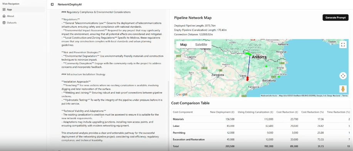The image size is (353, 151).
Task: Select Deployed Pipeline Length 2075.76m text
Action: pyautogui.click(x=195, y=26)
